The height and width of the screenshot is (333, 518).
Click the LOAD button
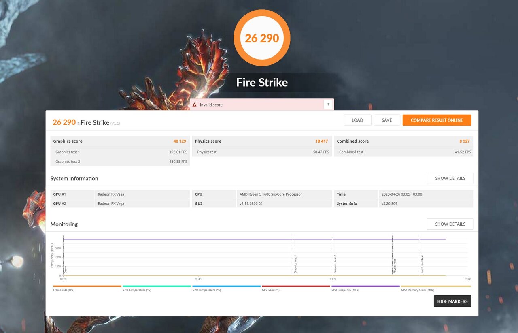pos(357,120)
